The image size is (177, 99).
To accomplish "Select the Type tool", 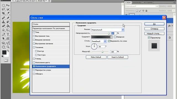I will (8, 34).
